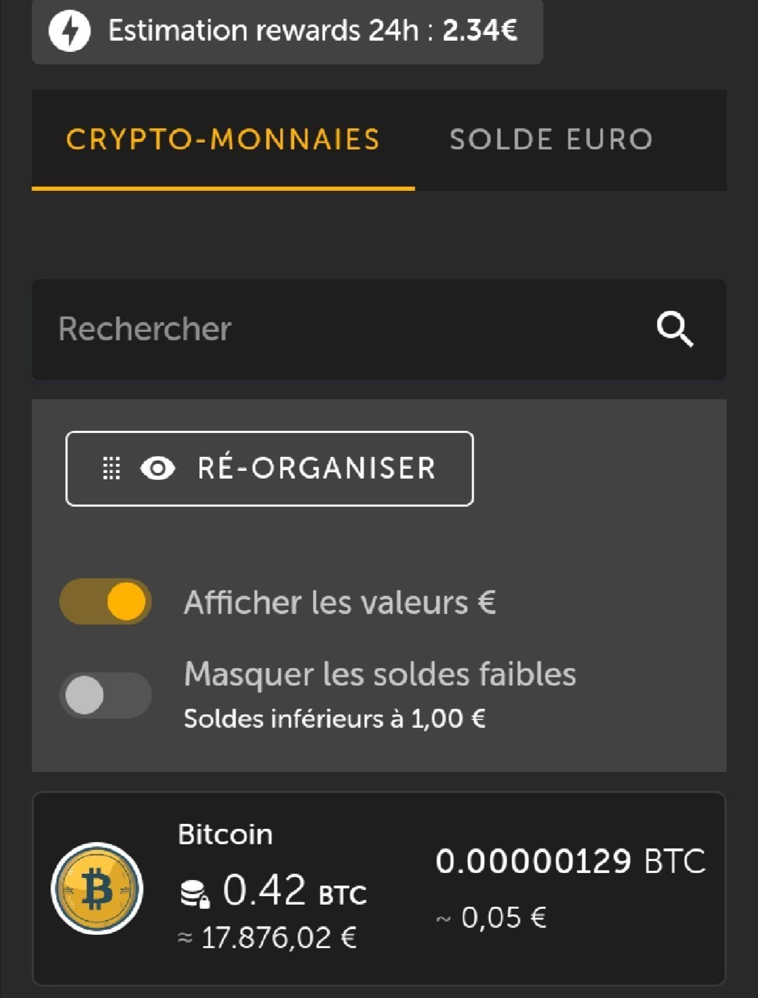This screenshot has width=758, height=998.
Task: Click the lightning bolt rewards icon
Action: pyautogui.click(x=69, y=31)
